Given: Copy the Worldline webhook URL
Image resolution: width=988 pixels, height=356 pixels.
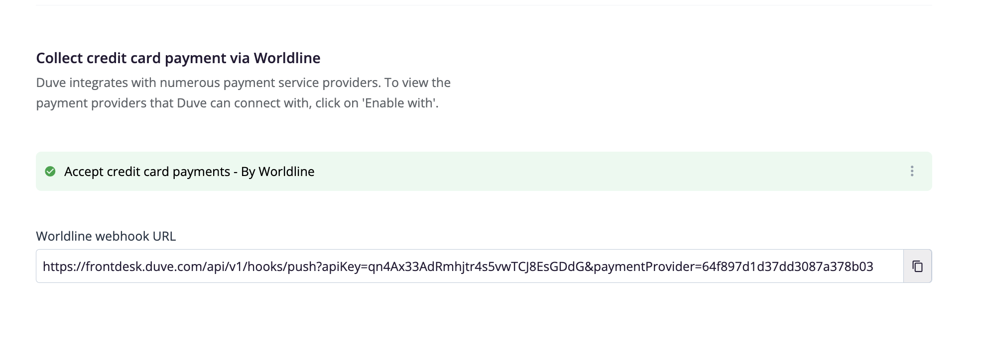Looking at the screenshot, I should click(x=917, y=267).
